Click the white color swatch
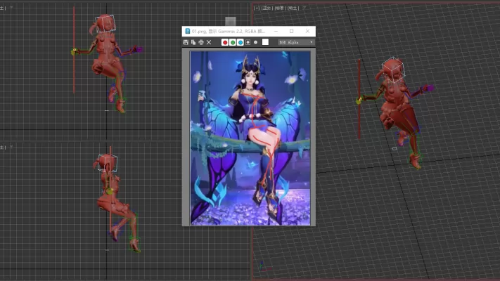Screen dimensions: 500x281 point(265,42)
